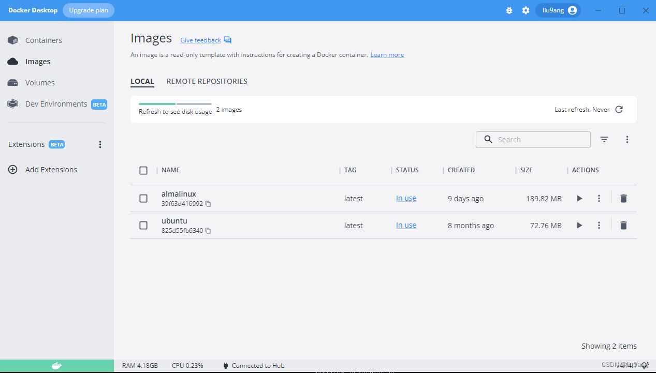Copy the almalinux image ID
This screenshot has height=373, width=656.
pos(208,204)
